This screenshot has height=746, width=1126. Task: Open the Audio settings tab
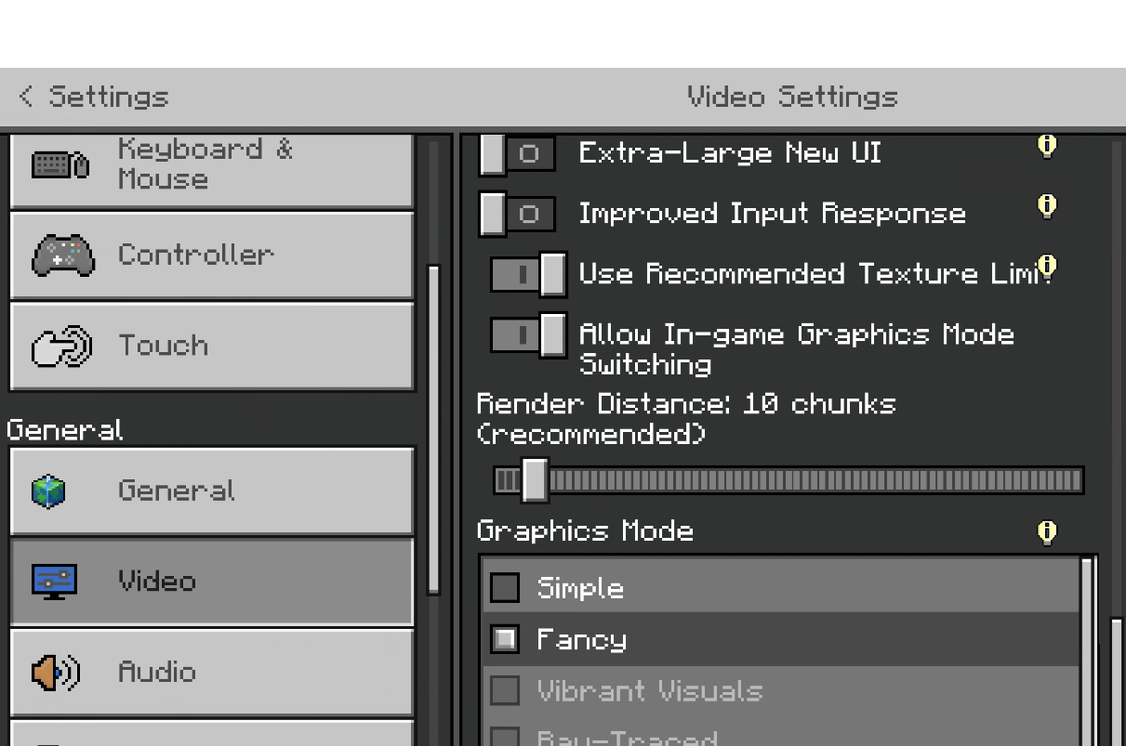pyautogui.click(x=211, y=673)
